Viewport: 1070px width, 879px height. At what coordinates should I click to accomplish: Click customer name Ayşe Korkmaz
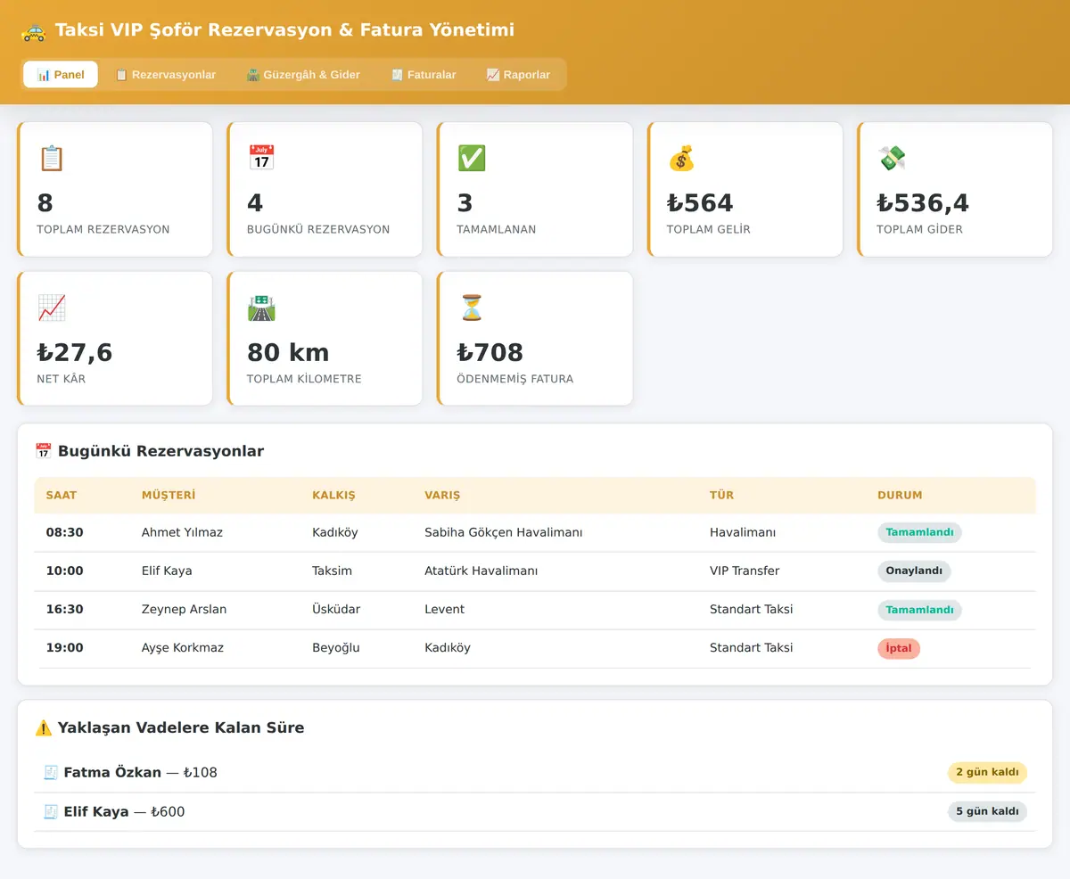pyautogui.click(x=183, y=648)
